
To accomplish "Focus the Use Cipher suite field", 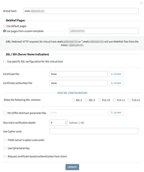I will point(94,131).
